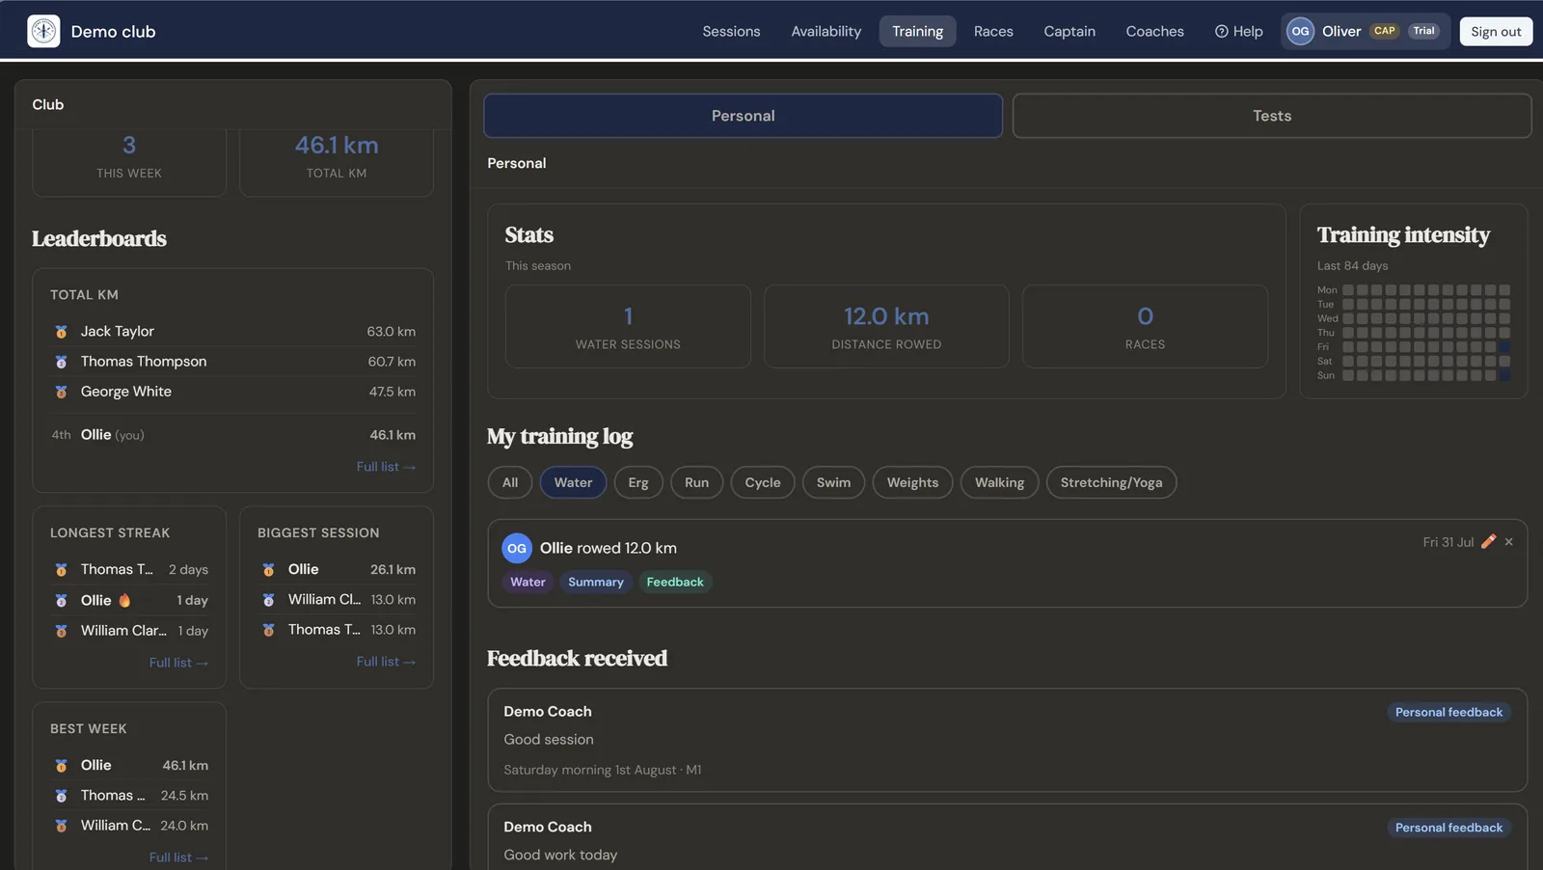The height and width of the screenshot is (870, 1543).
Task: Click the highlighted Sunday cell in Training intensity
Action: (x=1504, y=375)
